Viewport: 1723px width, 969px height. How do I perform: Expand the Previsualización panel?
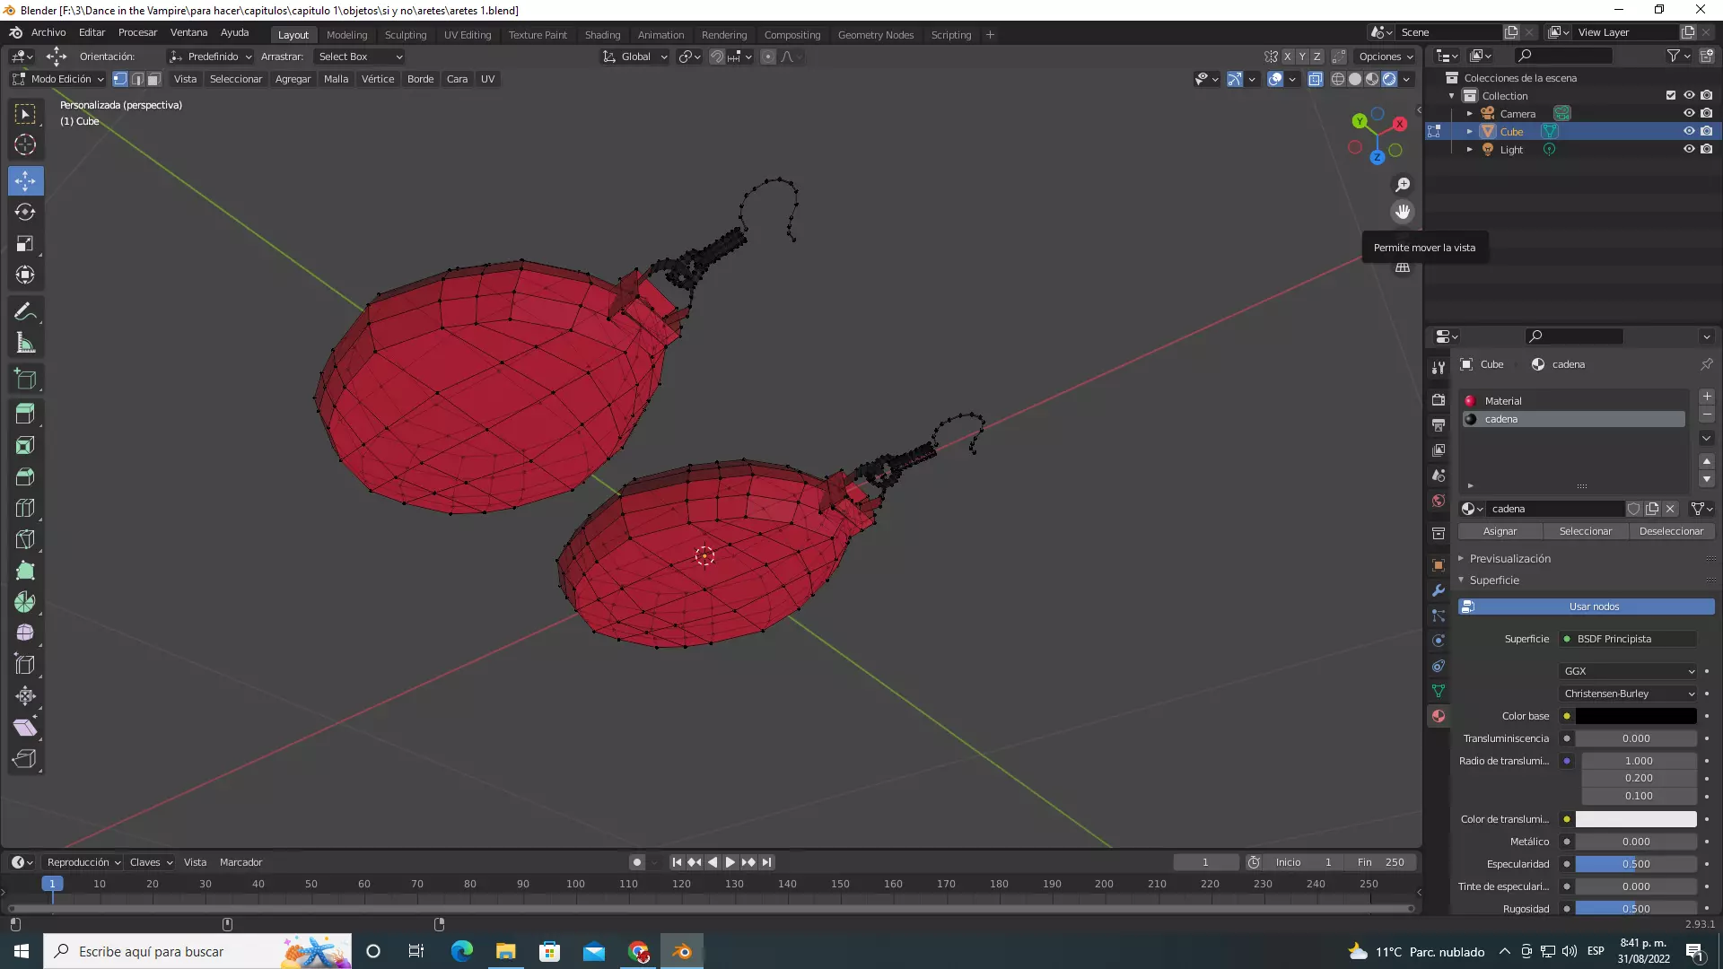coord(1509,558)
